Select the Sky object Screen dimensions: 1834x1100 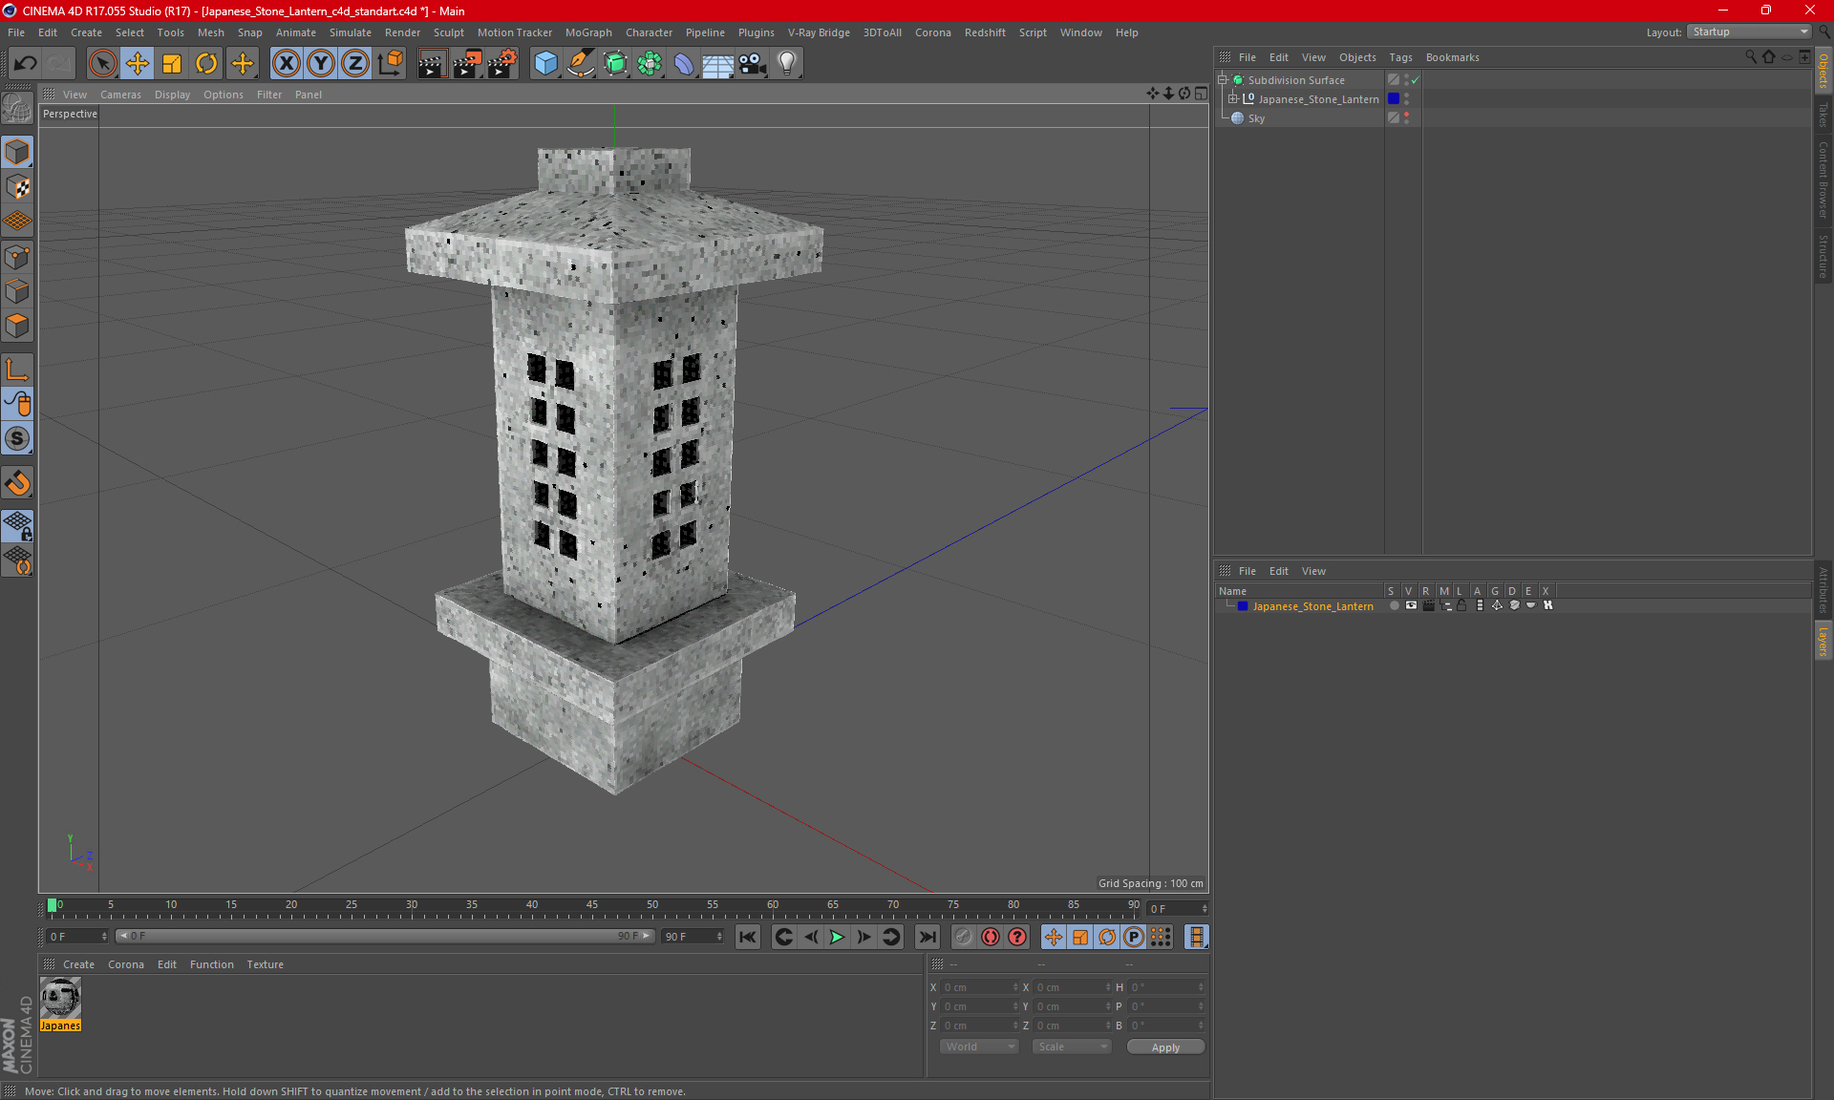[1256, 118]
